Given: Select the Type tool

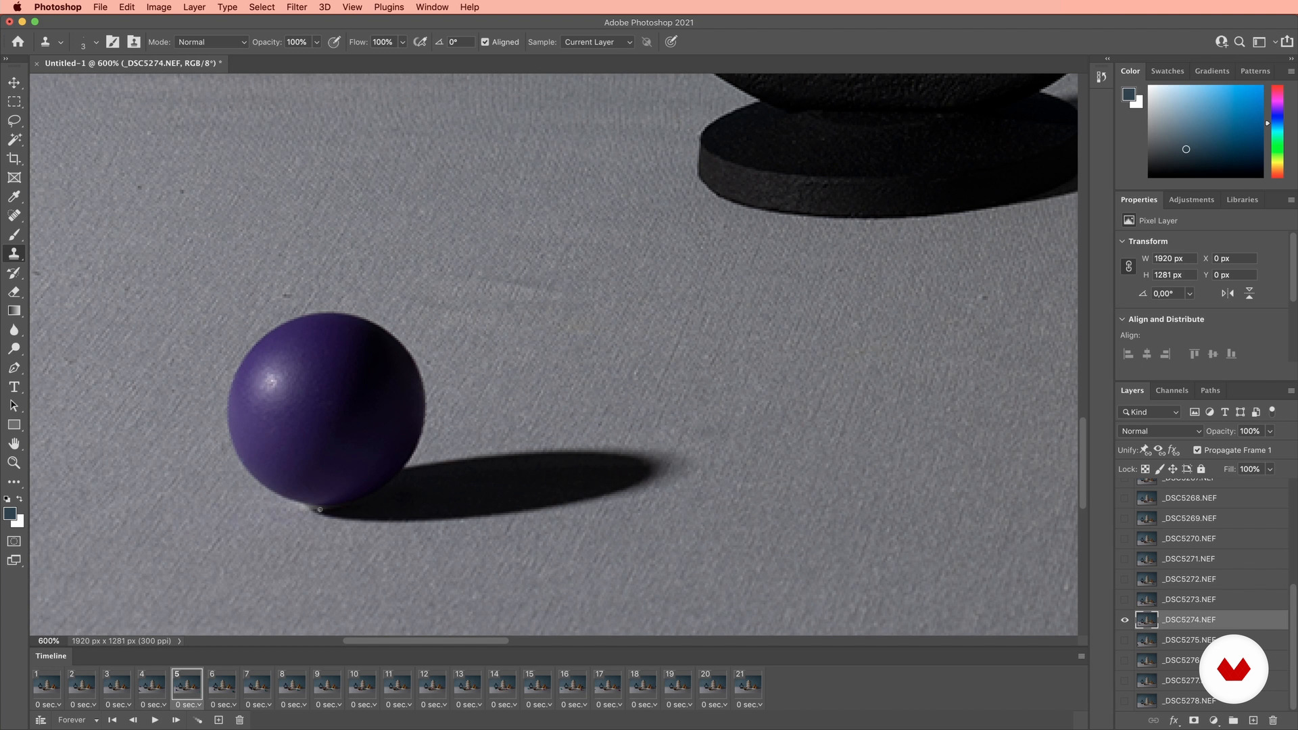Looking at the screenshot, I should coord(14,387).
